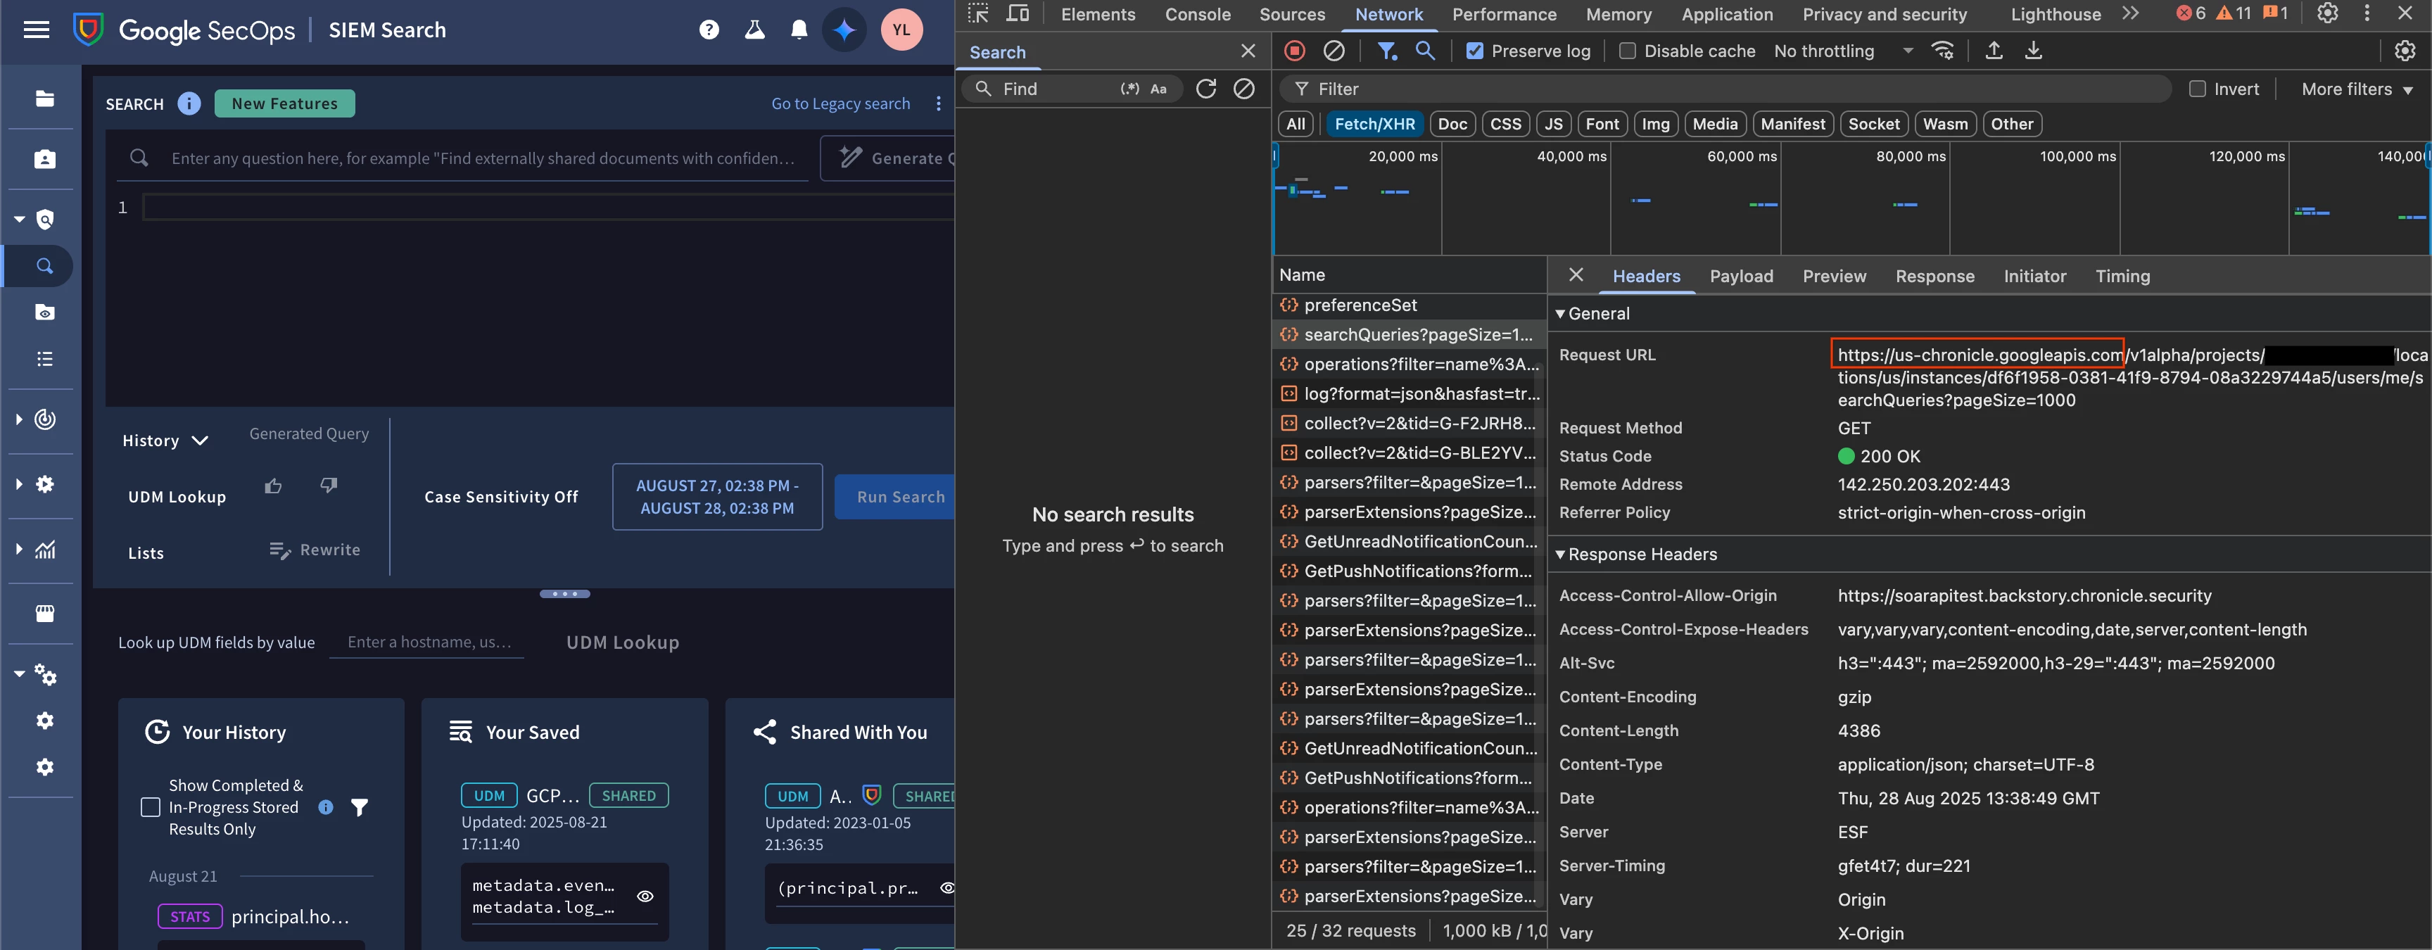The width and height of the screenshot is (2432, 950).
Task: Click the natural language question input
Action: (483, 158)
